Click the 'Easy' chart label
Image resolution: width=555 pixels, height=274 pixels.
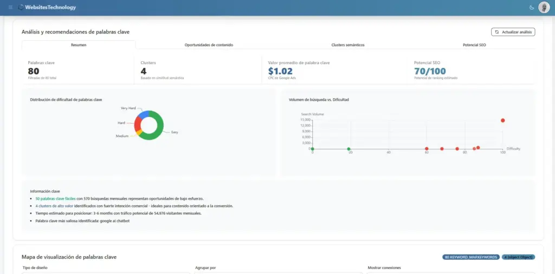point(175,132)
